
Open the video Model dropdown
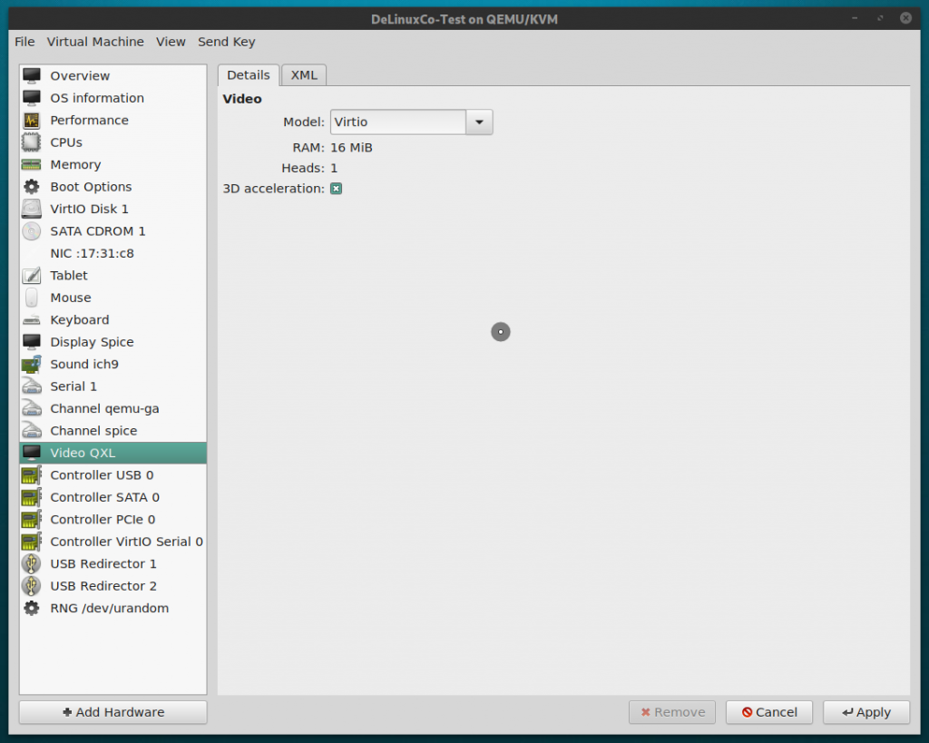[x=478, y=122]
